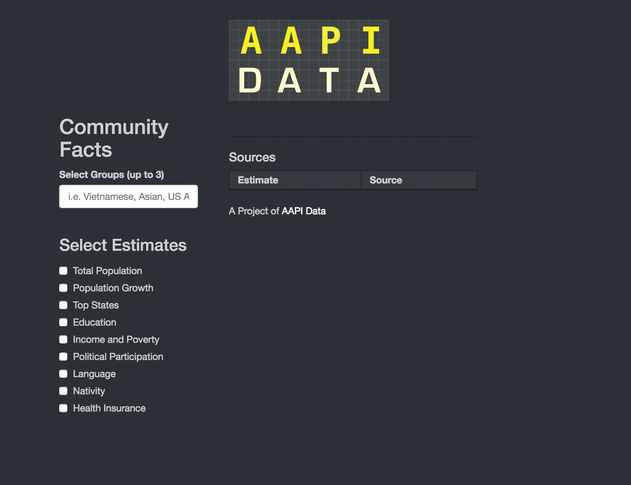Enable the Language estimate checkbox
This screenshot has width=631, height=485.
pyautogui.click(x=63, y=374)
